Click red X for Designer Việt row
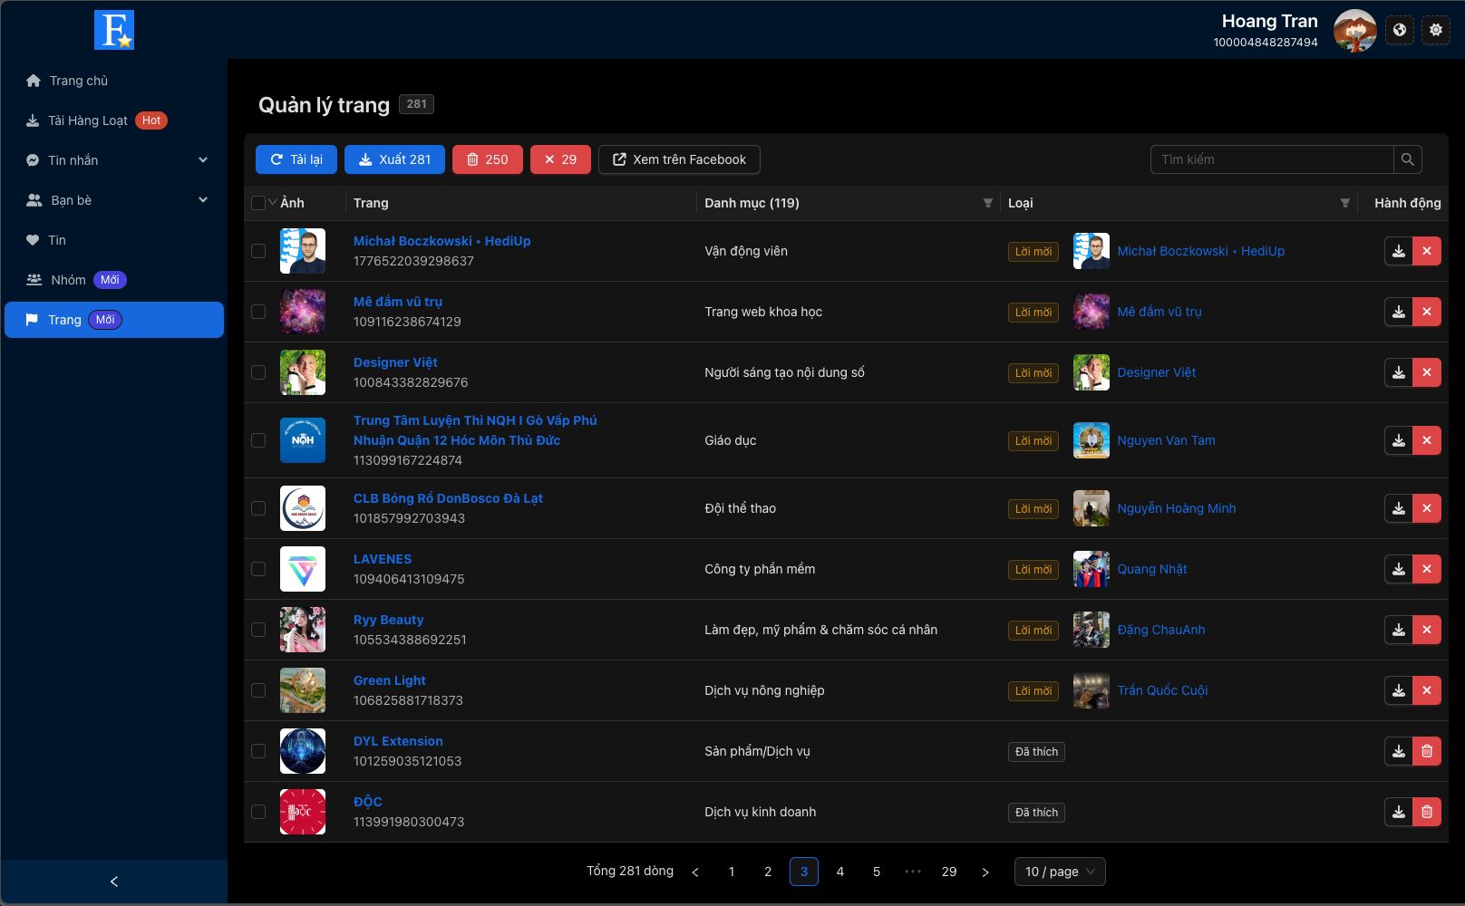Image resolution: width=1465 pixels, height=906 pixels. tap(1427, 372)
